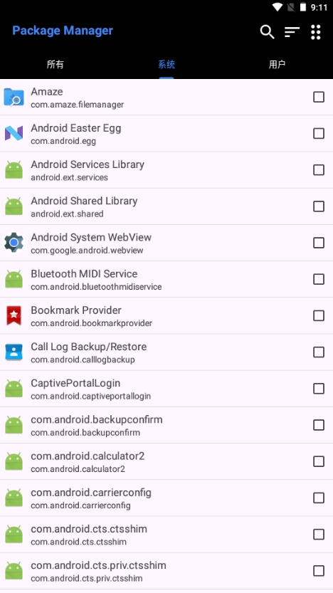Tap the CaptivePortalLogin android robot icon
333x593 pixels.
pos(14,389)
